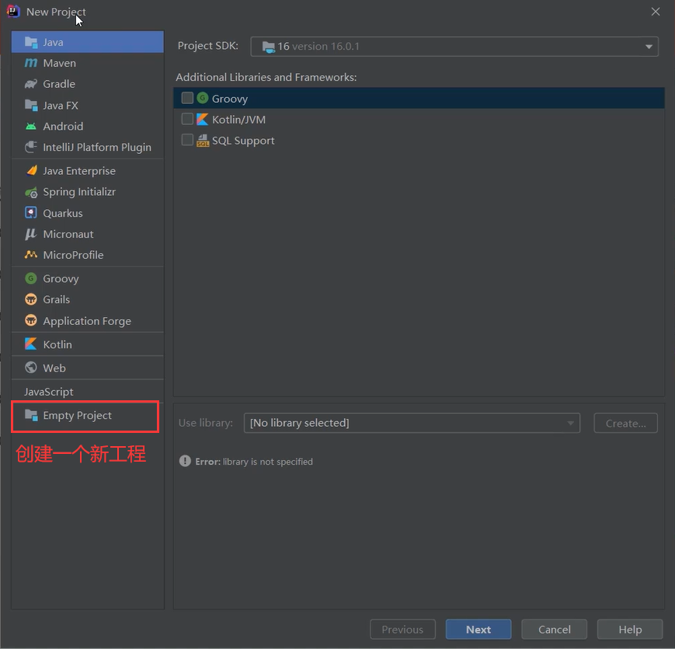Image resolution: width=675 pixels, height=649 pixels.
Task: Click the SDK folder icon in Project SDK field
Action: (x=269, y=47)
